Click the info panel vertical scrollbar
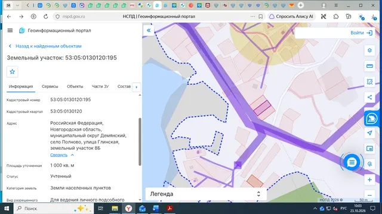 pos(140,141)
